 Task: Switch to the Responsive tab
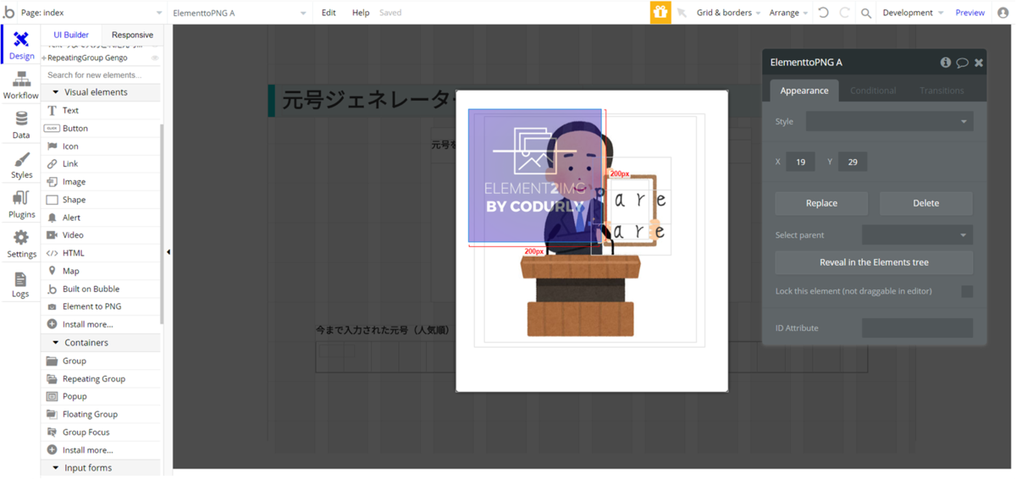click(132, 35)
